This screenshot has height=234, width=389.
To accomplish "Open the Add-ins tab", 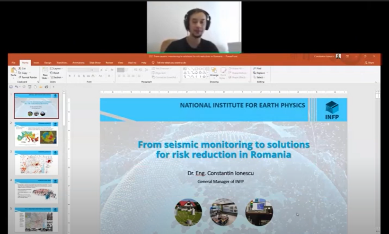I will [x=132, y=63].
